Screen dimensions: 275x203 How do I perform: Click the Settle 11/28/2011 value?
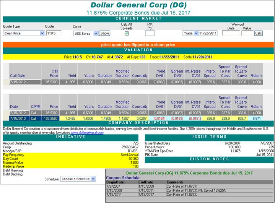coord(198,57)
